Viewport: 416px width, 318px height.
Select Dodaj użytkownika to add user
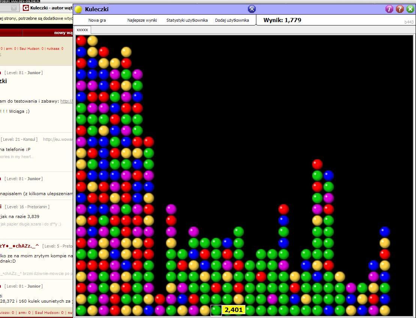[232, 20]
